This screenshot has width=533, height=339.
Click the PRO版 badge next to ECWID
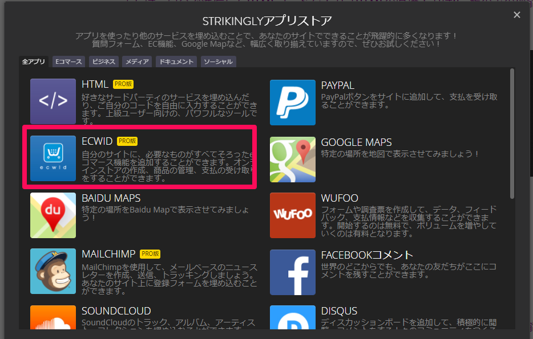(127, 141)
